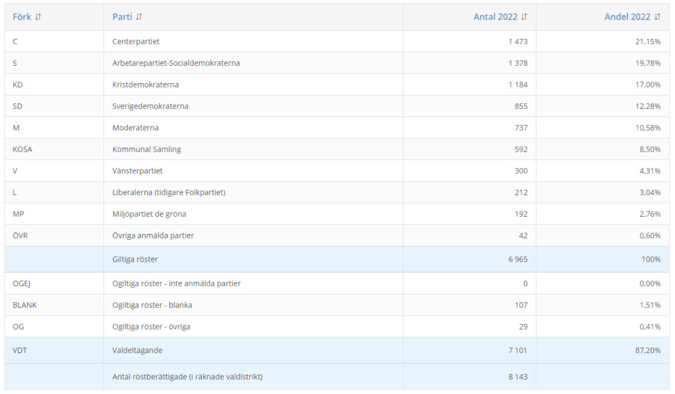Click the sort arrows next to Parti
675x394 pixels.
coord(139,16)
